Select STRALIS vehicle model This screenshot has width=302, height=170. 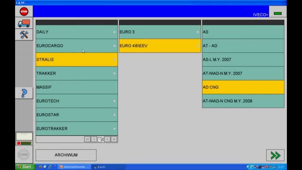tap(77, 59)
